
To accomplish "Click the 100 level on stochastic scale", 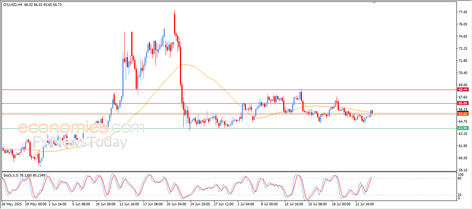I will (461, 174).
